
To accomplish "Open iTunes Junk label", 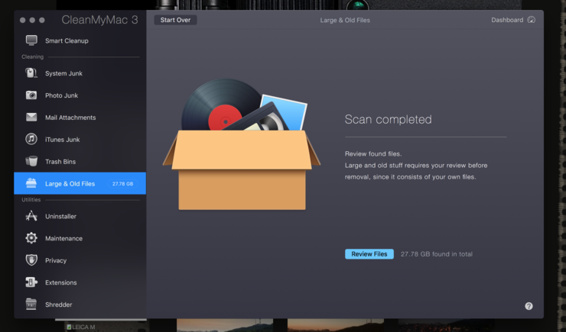I will tap(62, 140).
